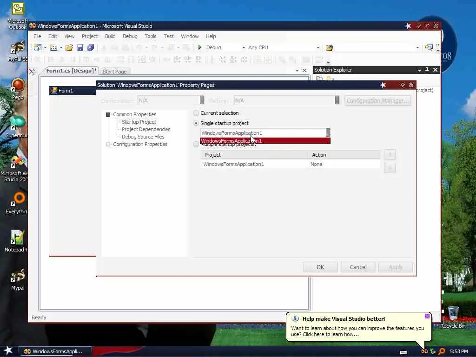Open the Tools menu
The height and width of the screenshot is (357, 476).
pyautogui.click(x=151, y=36)
